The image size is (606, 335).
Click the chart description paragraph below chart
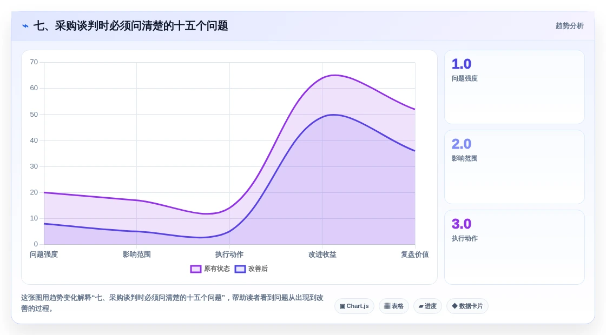(172, 303)
